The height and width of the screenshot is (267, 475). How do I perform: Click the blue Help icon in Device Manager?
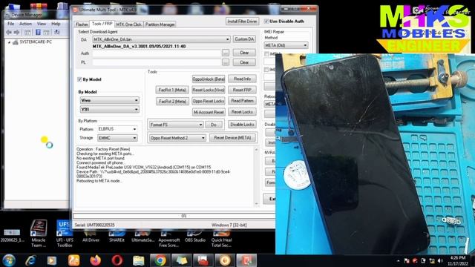(38, 32)
